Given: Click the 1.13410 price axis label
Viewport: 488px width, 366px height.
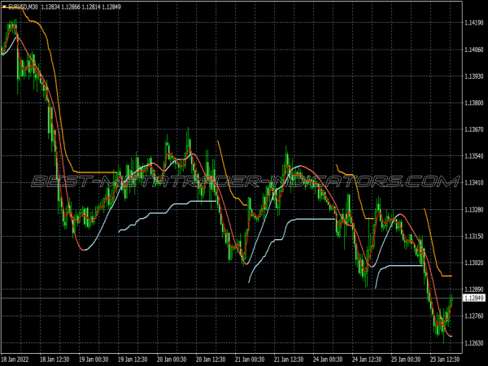Looking at the screenshot, I should tap(475, 183).
